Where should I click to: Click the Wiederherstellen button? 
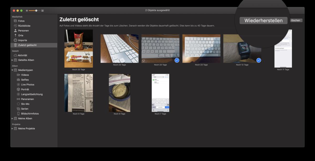click(x=264, y=20)
